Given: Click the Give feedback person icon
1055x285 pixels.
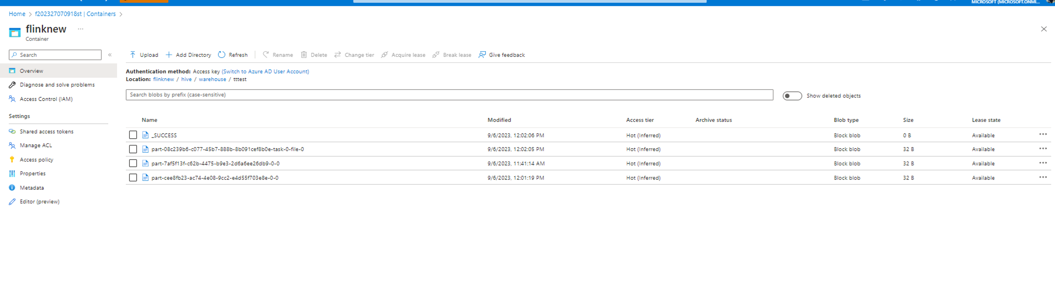Looking at the screenshot, I should (x=482, y=55).
